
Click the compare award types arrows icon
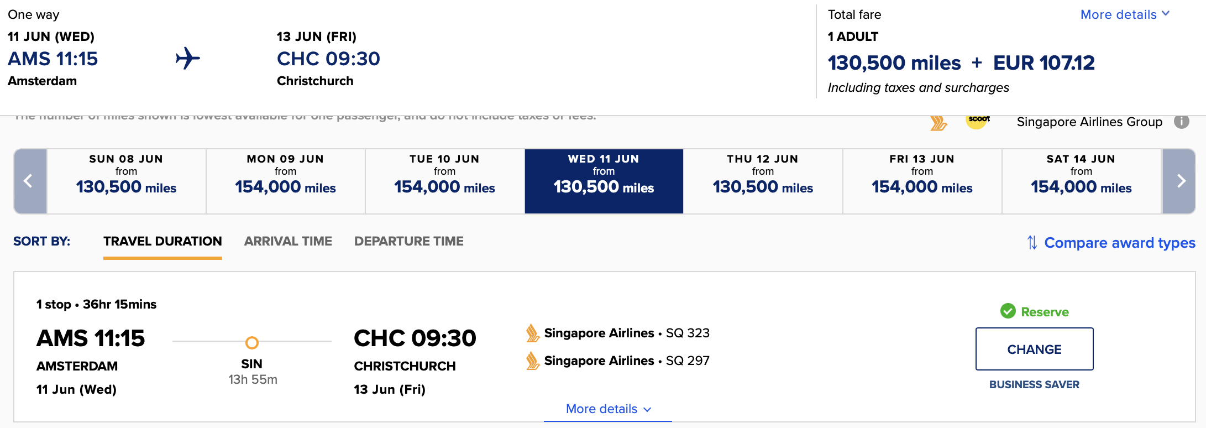click(x=1032, y=243)
